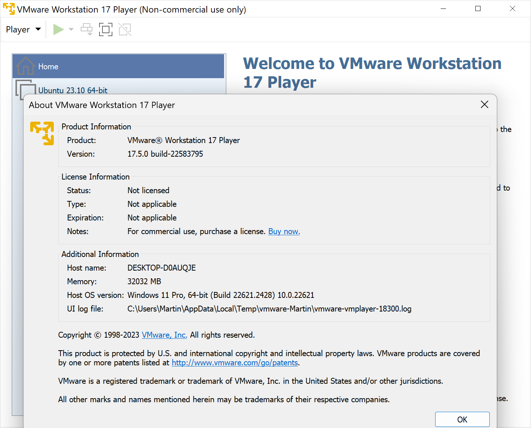Viewport: 531px width, 428px height.
Task: Click the yellow VMware logo in About dialog
Action: tap(42, 133)
